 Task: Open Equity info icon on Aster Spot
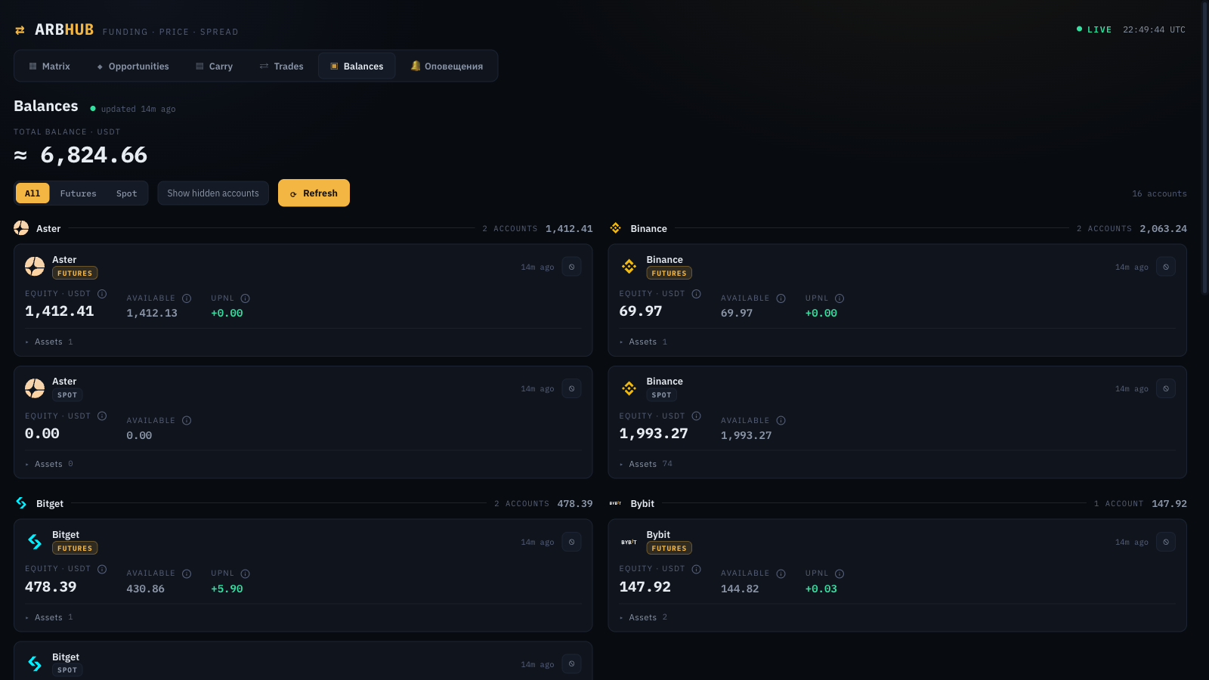(x=102, y=416)
